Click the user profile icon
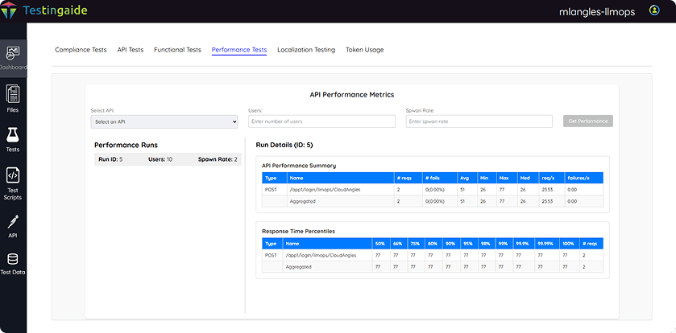The image size is (676, 333). click(654, 10)
